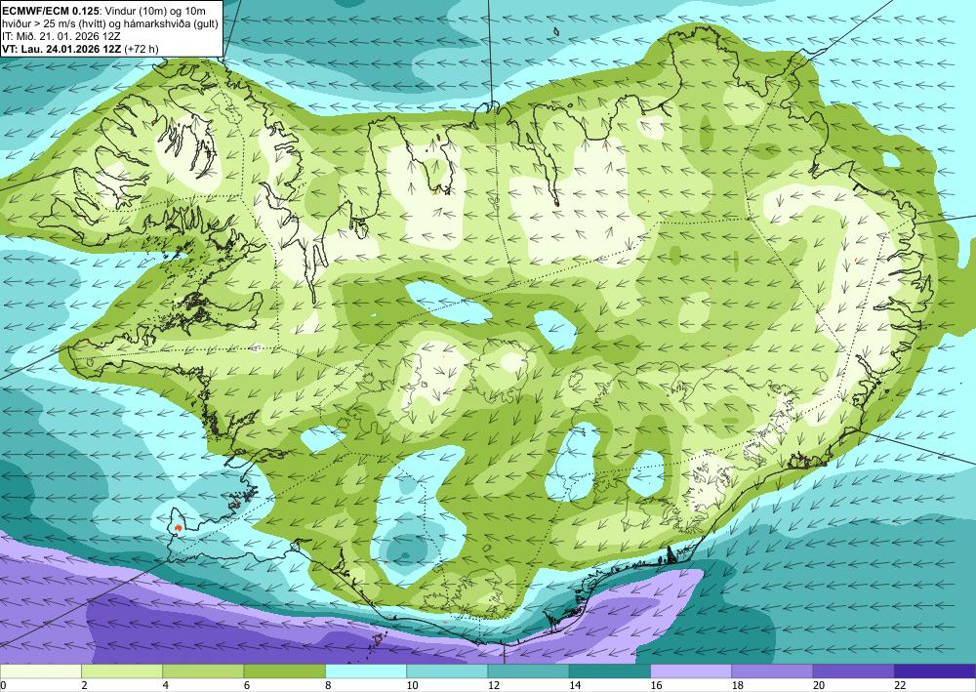This screenshot has height=692, width=976.
Task: Click the darker green 6–8 m/s legend swatch
Action: tap(284, 671)
